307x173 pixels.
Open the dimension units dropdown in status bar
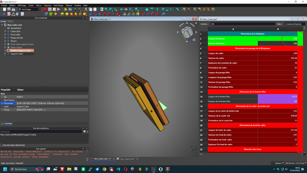296,163
